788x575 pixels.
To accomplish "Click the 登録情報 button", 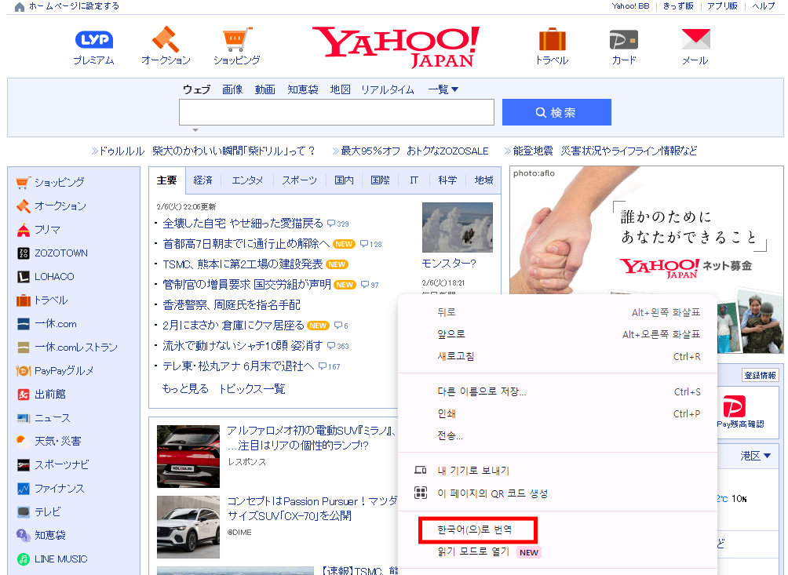I will point(760,375).
